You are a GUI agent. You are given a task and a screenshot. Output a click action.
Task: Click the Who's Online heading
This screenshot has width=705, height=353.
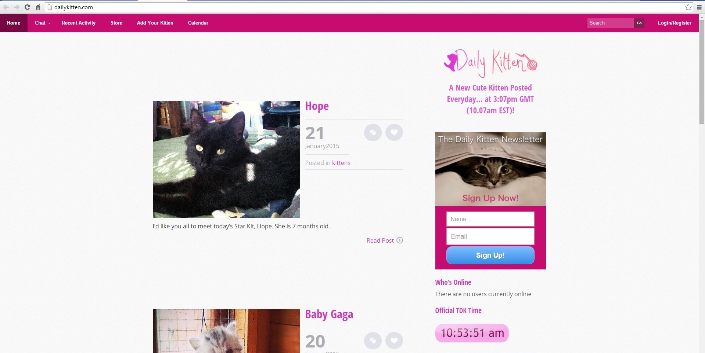(x=453, y=282)
